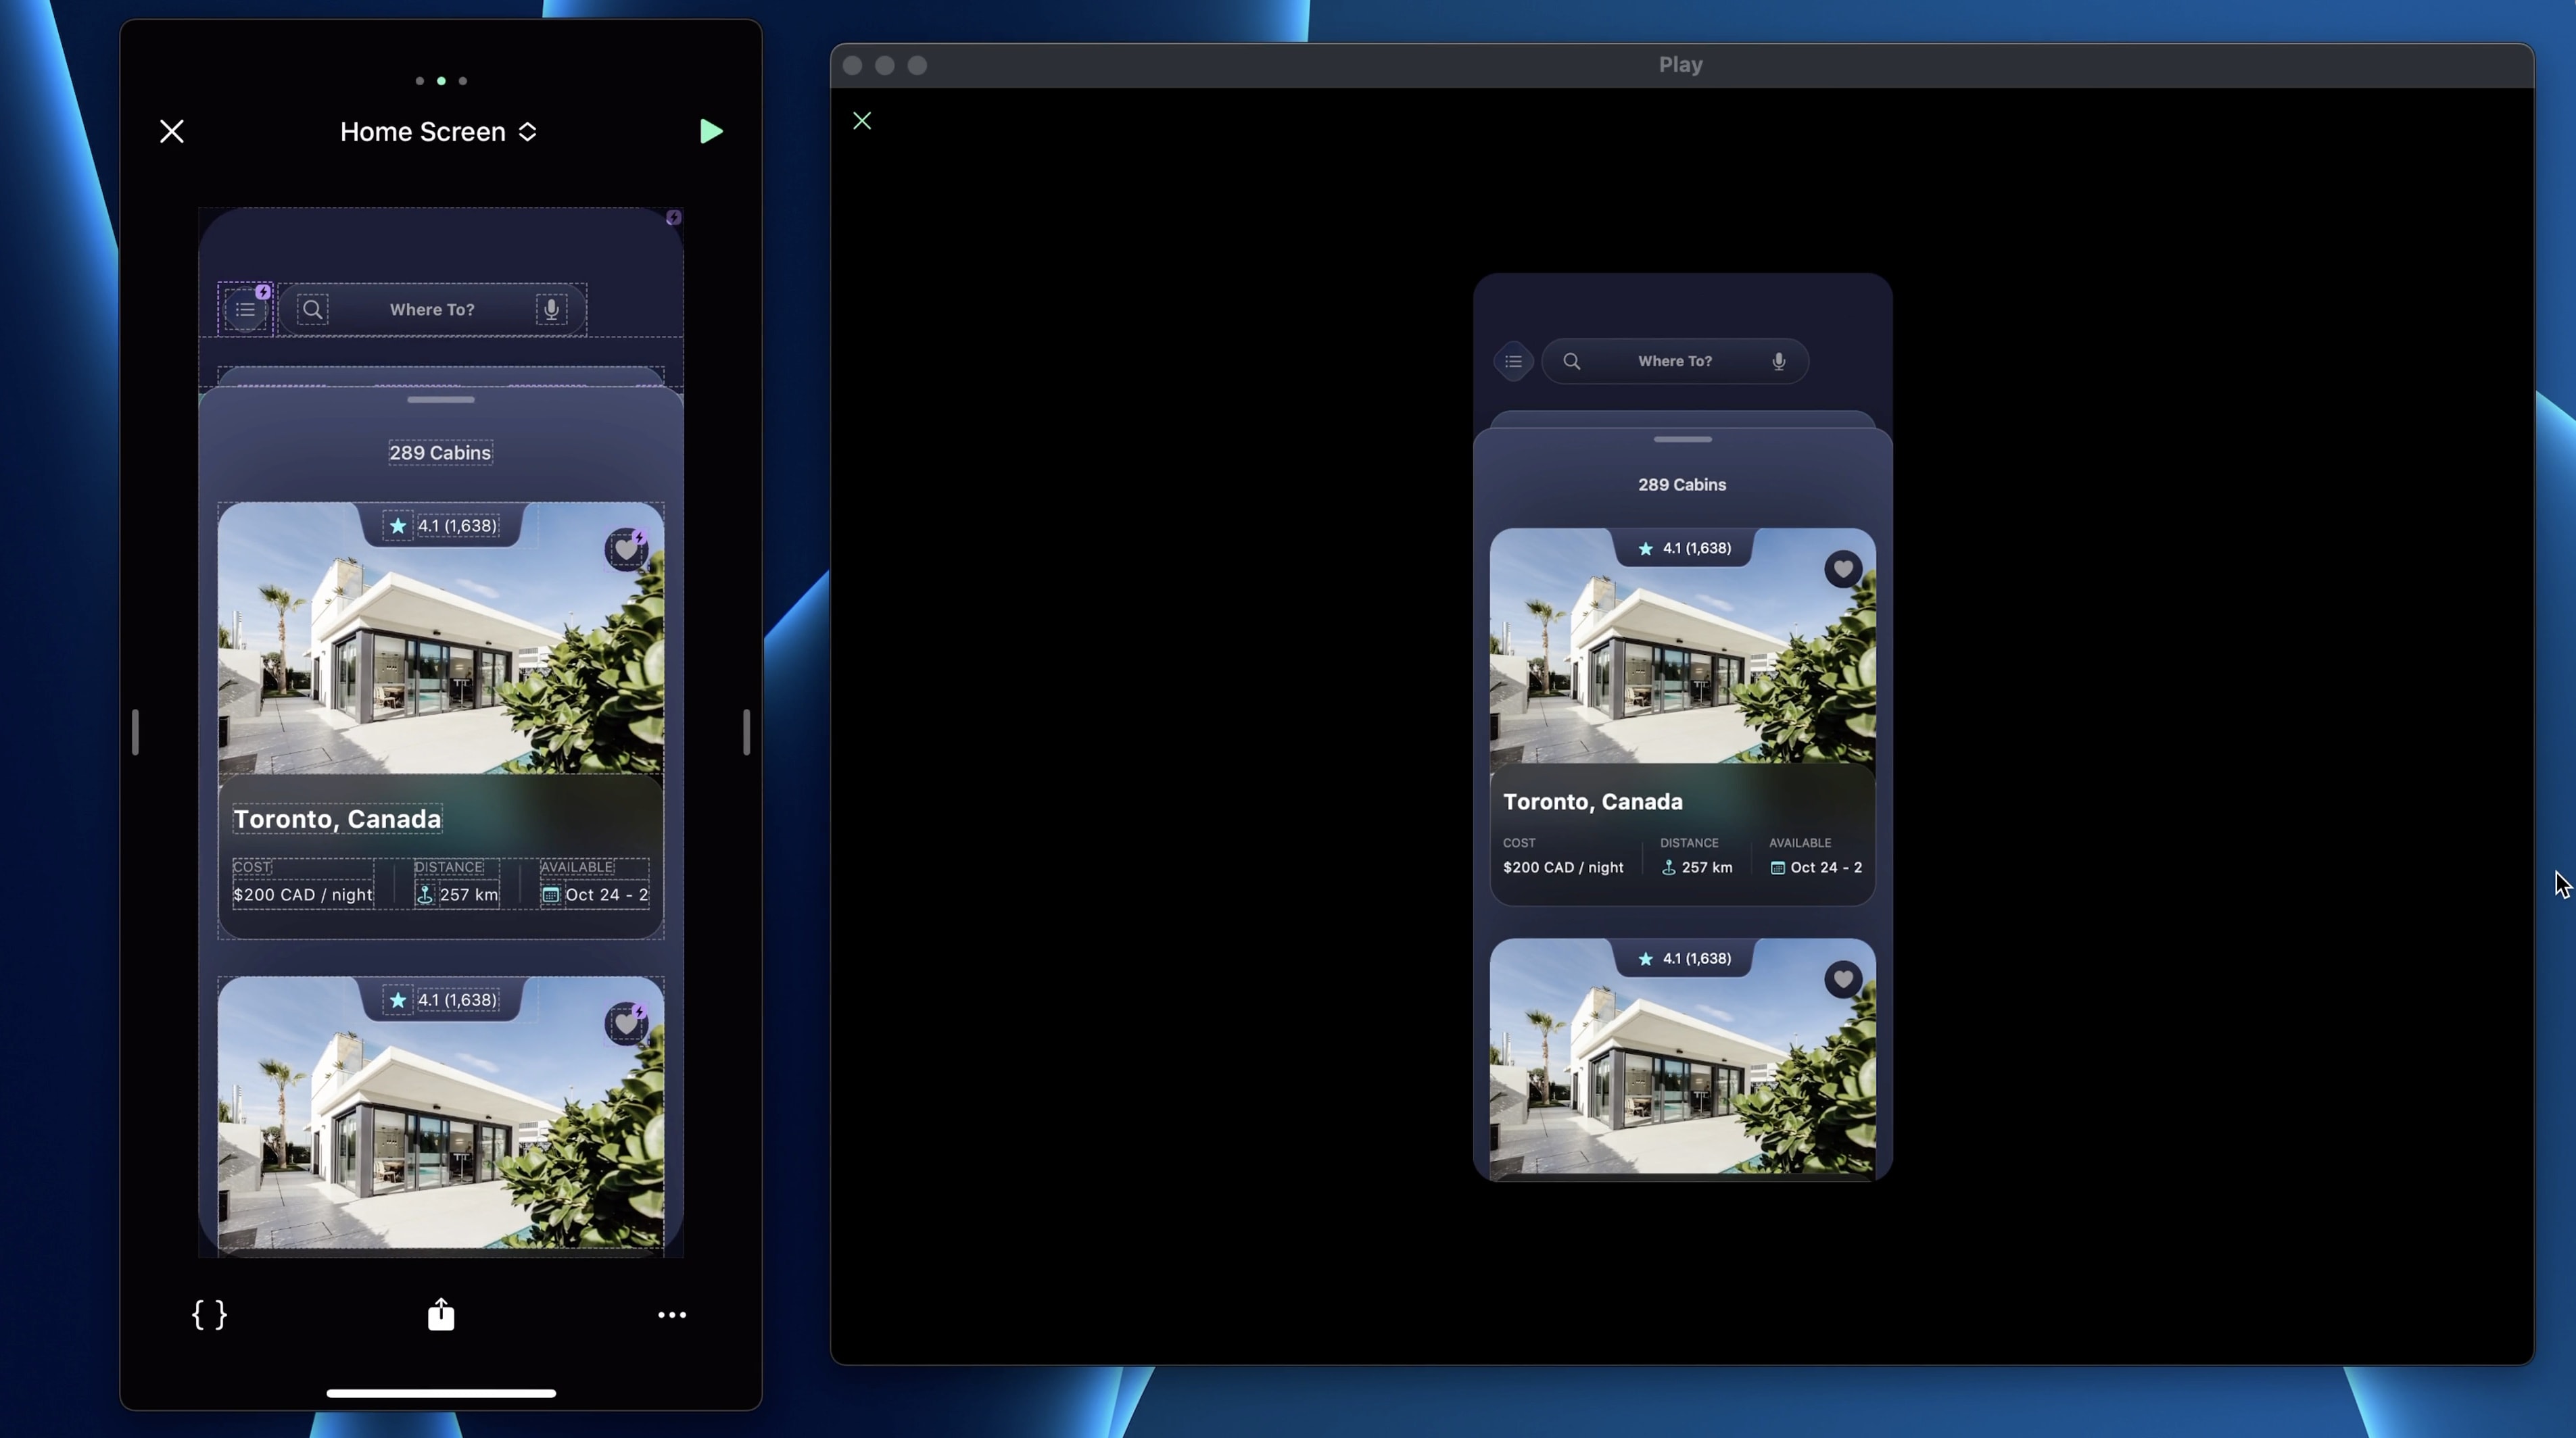Click the Where To? search field in preview
This screenshot has height=1438, width=2576.
1675,362
